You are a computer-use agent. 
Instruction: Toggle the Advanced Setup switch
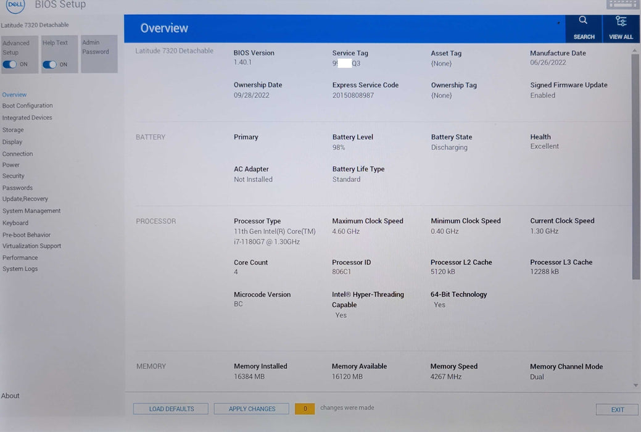[10, 64]
